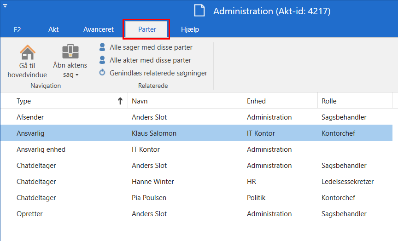Open quick access arrow in top-left corner
This screenshot has width=398, height=241.
pyautogui.click(x=5, y=6)
